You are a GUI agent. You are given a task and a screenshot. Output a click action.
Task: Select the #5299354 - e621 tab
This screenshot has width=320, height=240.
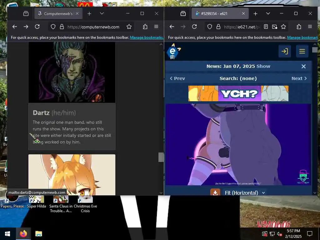click(x=220, y=13)
